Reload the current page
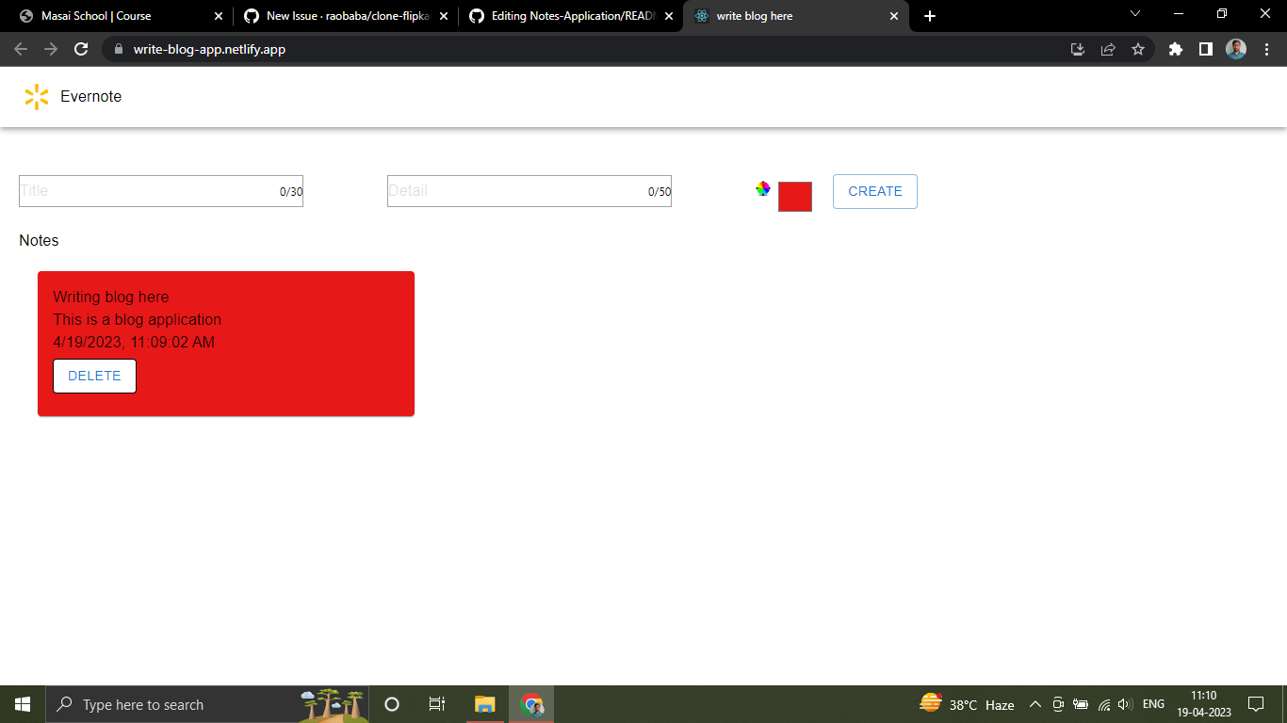The width and height of the screenshot is (1287, 723). click(x=81, y=49)
